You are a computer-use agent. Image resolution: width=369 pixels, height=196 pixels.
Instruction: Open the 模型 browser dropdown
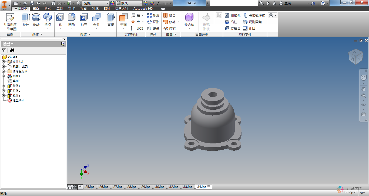(8, 44)
